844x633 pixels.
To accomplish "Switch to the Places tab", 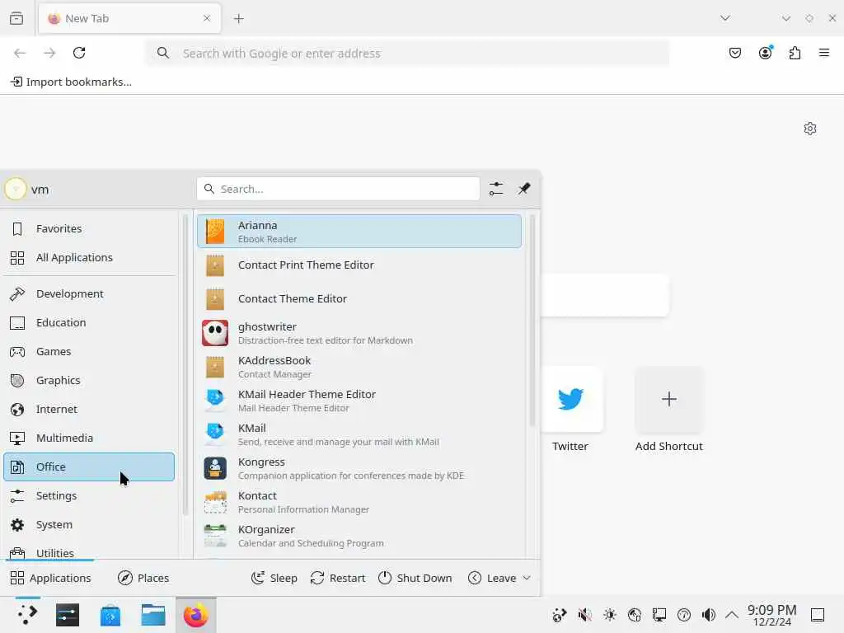I will (x=143, y=578).
